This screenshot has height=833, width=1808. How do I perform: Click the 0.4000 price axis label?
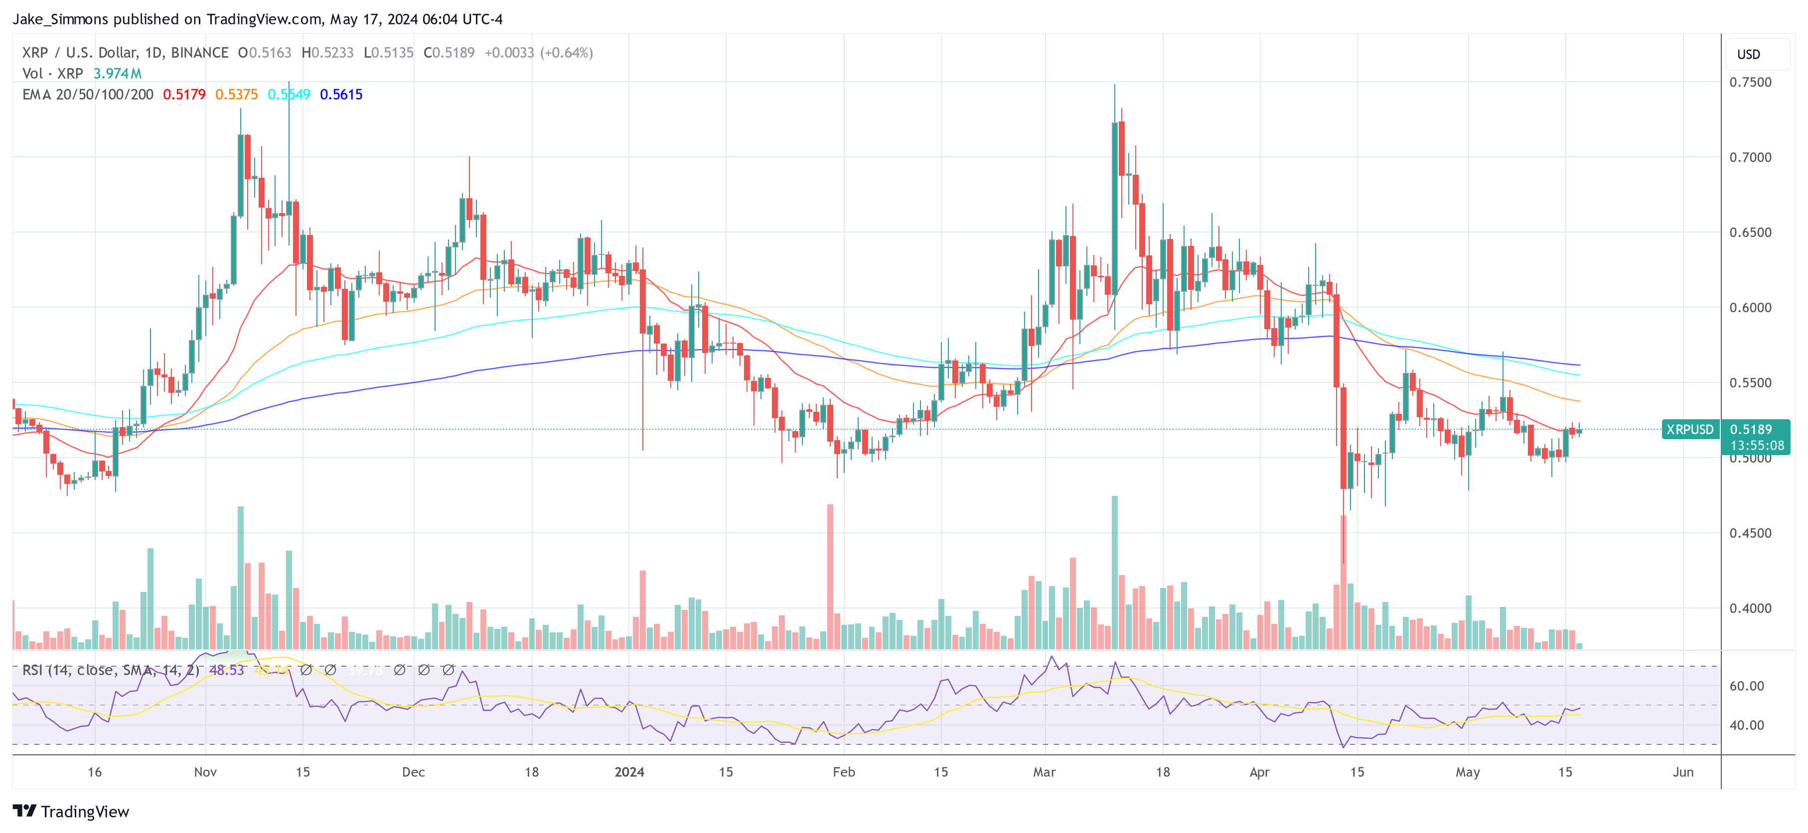[1751, 608]
